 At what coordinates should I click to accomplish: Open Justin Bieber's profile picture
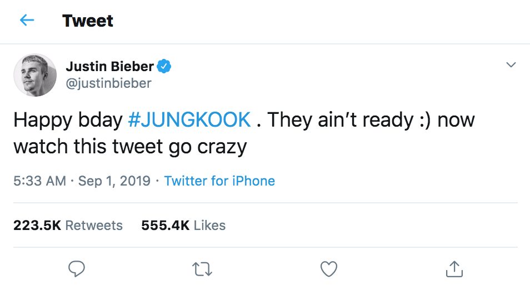pos(35,75)
